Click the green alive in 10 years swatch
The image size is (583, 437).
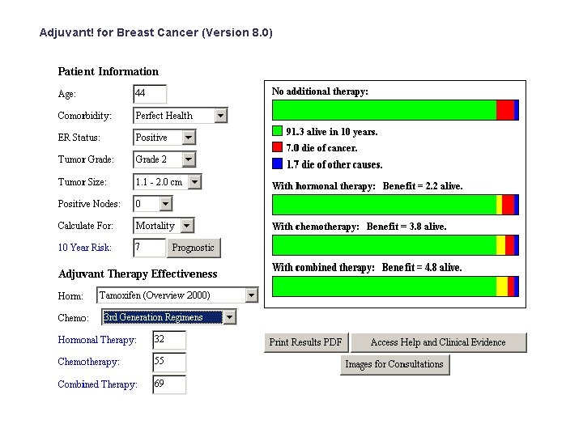tap(278, 131)
